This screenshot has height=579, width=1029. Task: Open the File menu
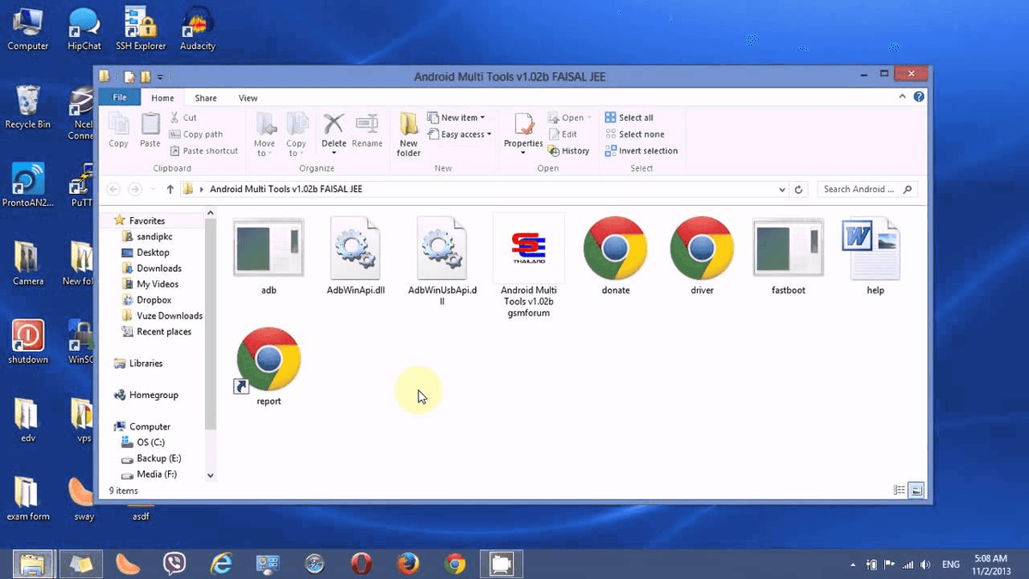coord(119,97)
